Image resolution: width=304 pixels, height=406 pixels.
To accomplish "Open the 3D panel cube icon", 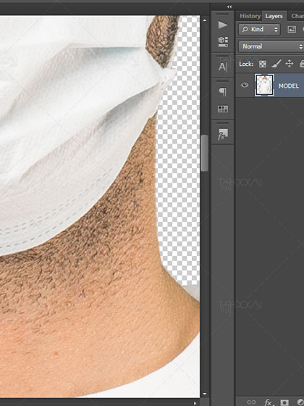I will (x=223, y=41).
